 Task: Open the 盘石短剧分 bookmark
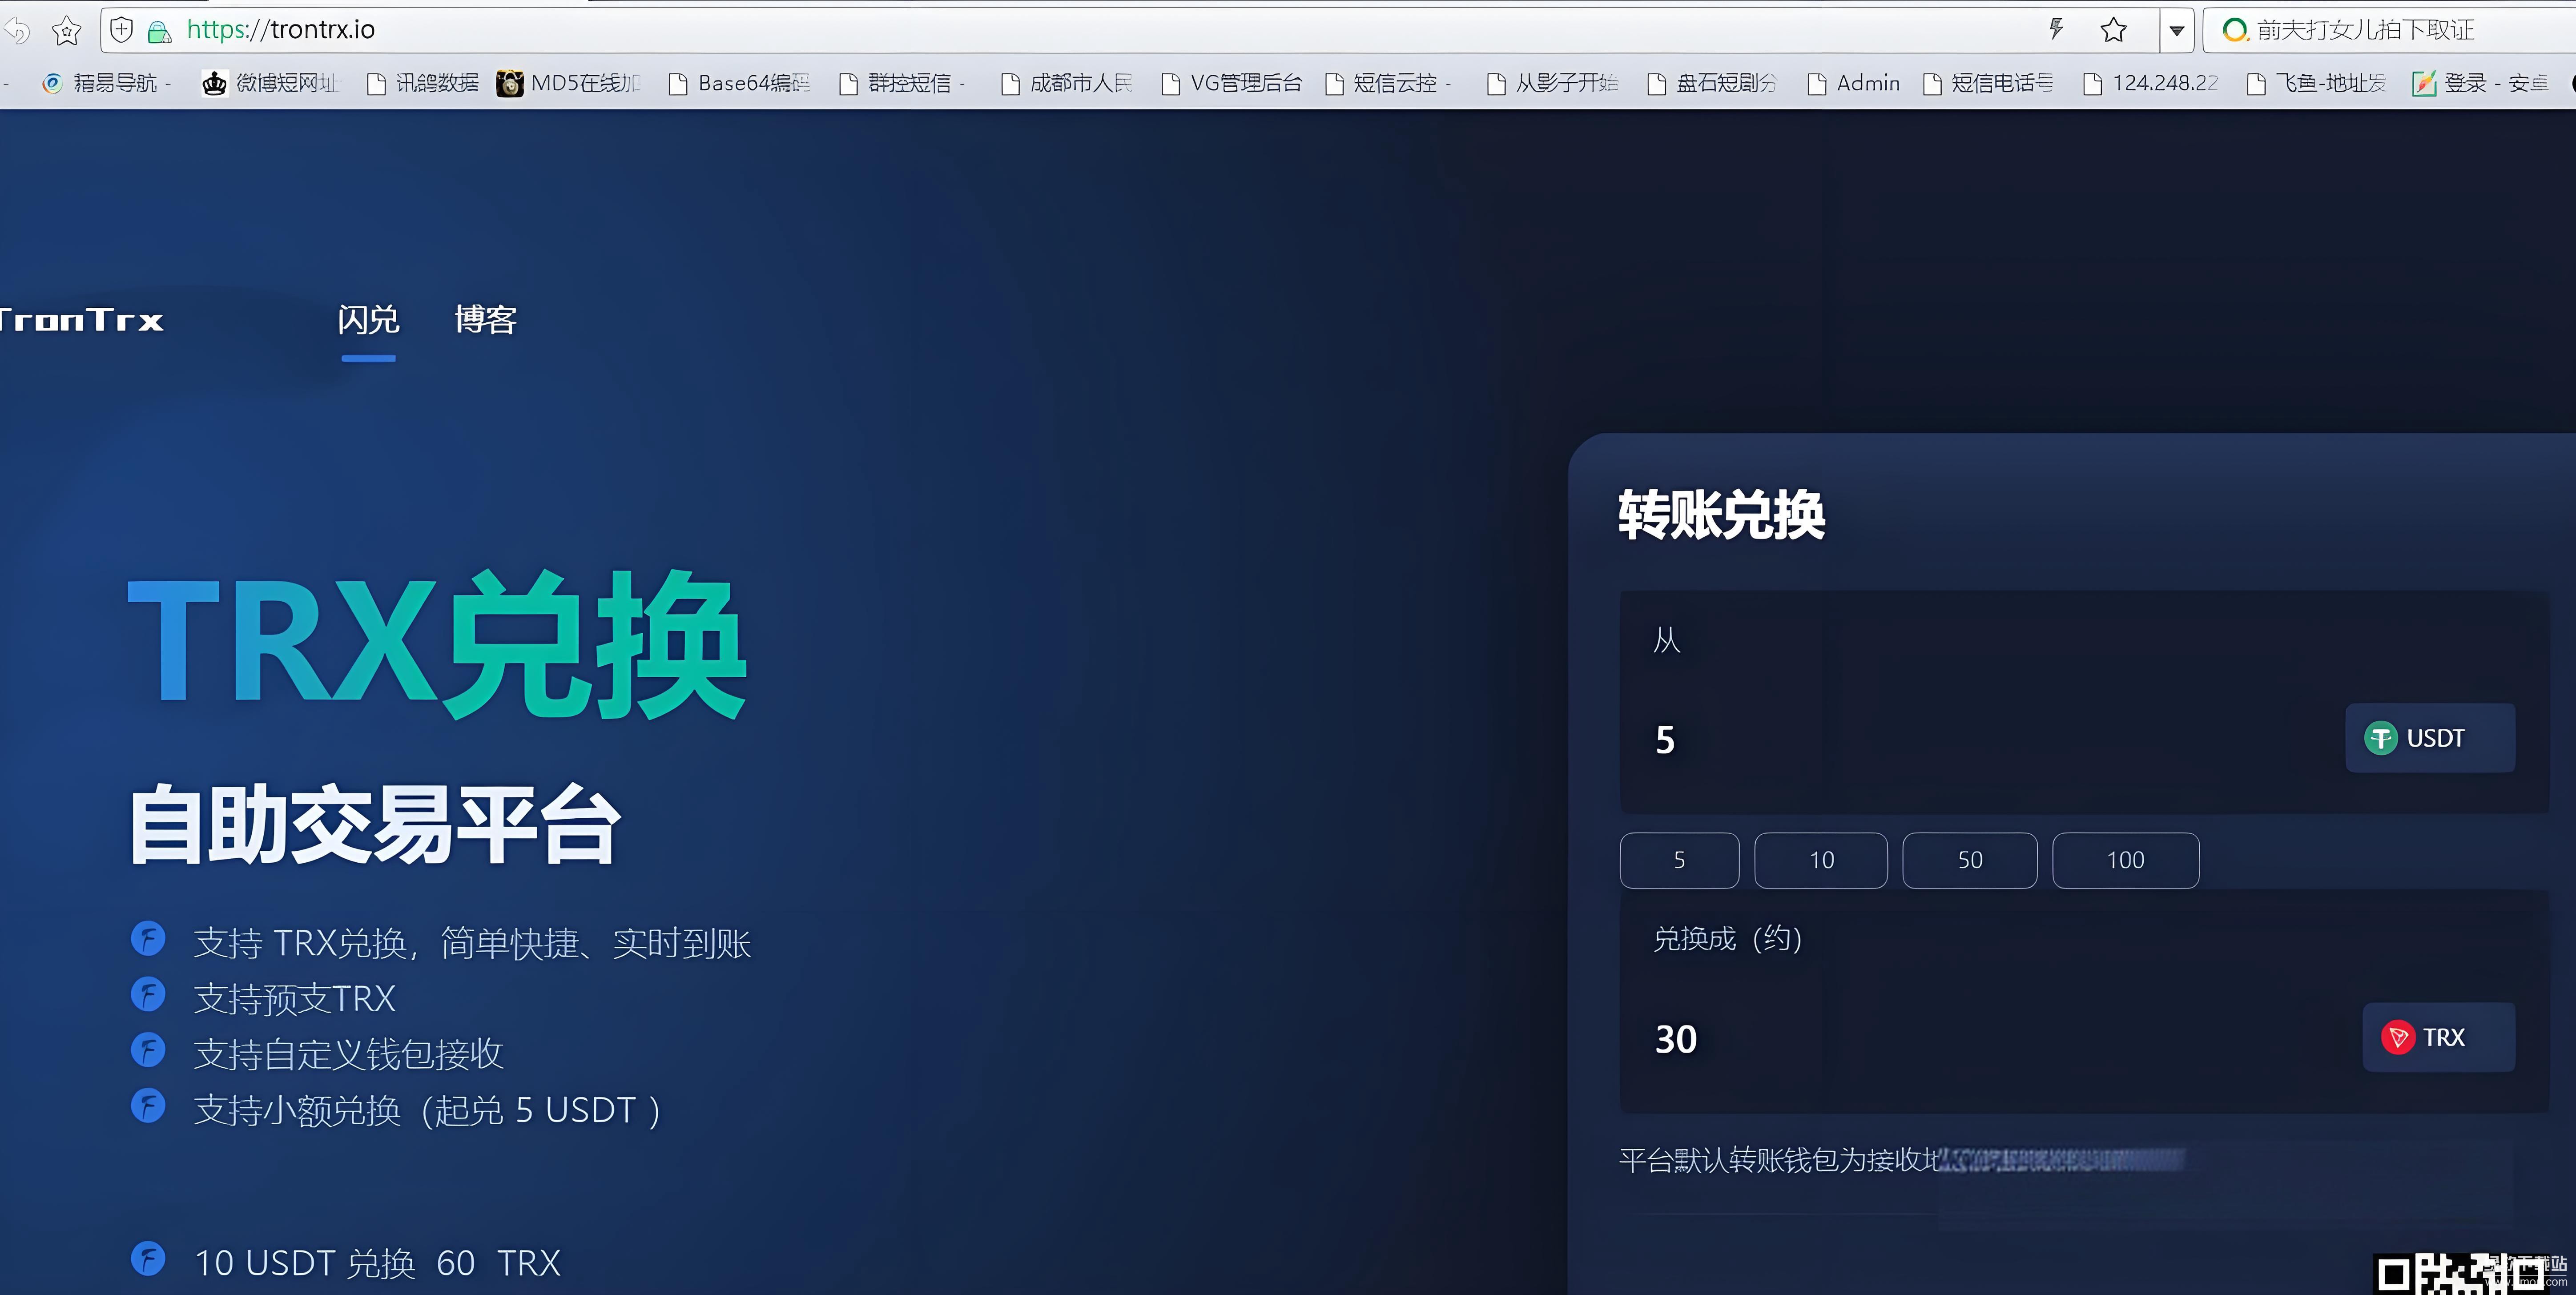(x=1711, y=83)
